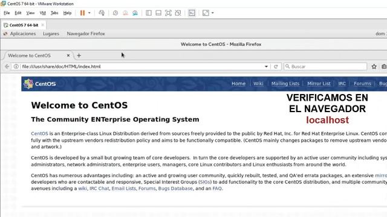Open the Home nav link
The image size is (387, 217).
238,84
